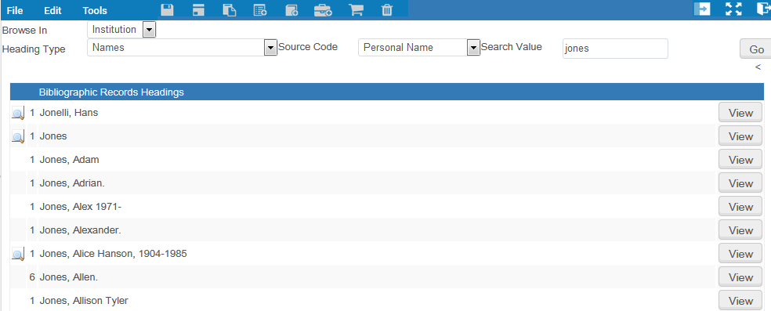The width and height of the screenshot is (771, 311).
Task: Click the trash can delete icon
Action: point(388,10)
